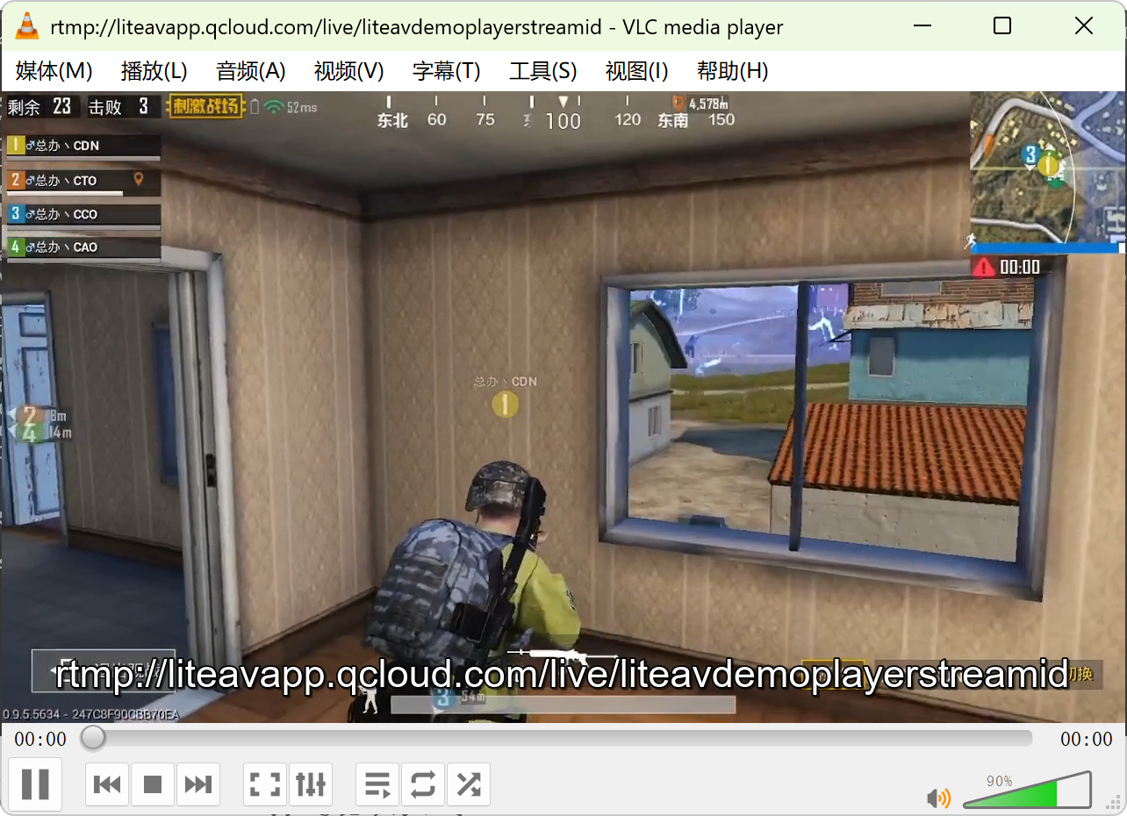Open the 音频(A) menu
The height and width of the screenshot is (816, 1127).
(250, 72)
